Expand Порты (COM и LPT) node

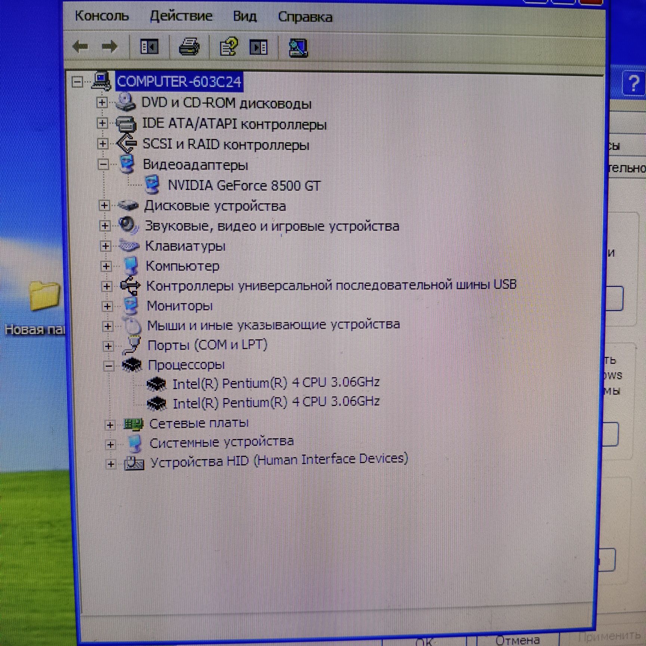coord(108,346)
